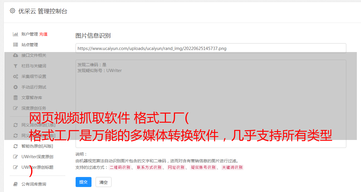The image size is (361, 192).
Task: Click the play circle icon for 手动运行测试
Action: coord(16,87)
